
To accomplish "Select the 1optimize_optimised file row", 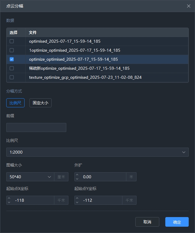I will point(75,50).
